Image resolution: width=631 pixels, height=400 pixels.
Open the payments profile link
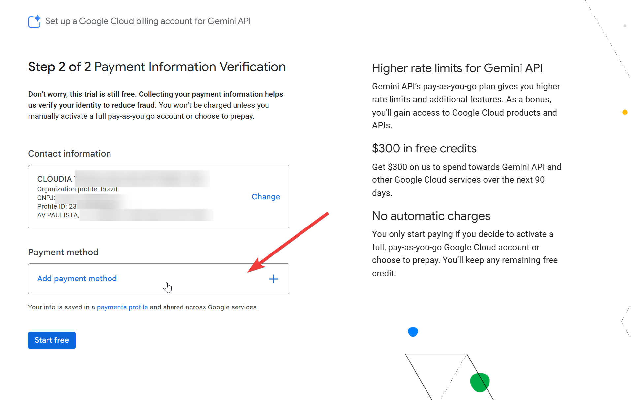click(x=122, y=307)
